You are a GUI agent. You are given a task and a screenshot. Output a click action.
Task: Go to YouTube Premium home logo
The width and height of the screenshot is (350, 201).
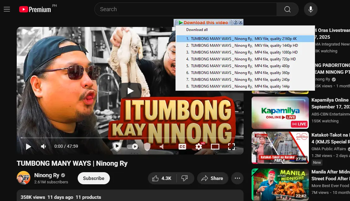click(x=35, y=9)
